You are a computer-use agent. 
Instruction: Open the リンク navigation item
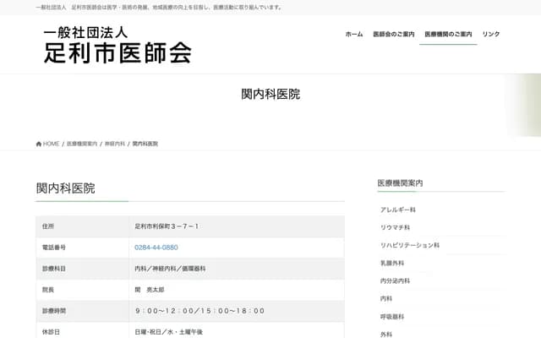pyautogui.click(x=491, y=34)
